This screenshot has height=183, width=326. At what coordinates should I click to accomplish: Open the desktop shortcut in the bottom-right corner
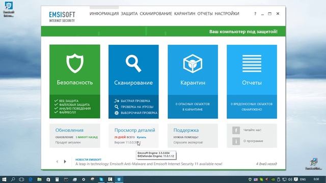(314, 164)
